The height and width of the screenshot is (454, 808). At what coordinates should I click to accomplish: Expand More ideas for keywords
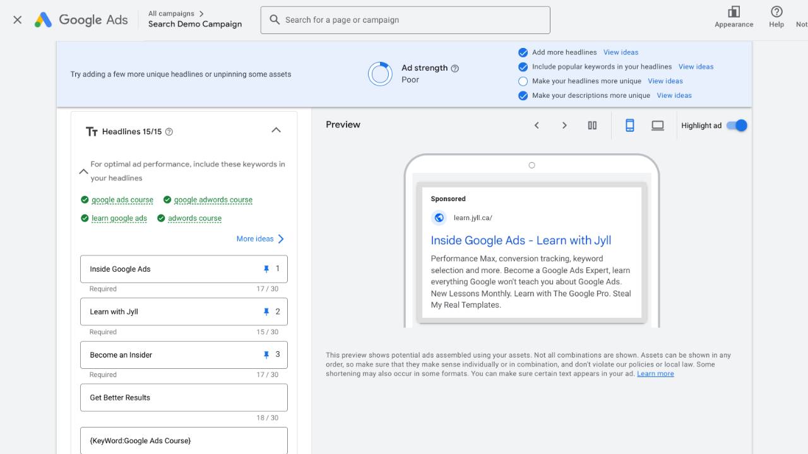pyautogui.click(x=256, y=238)
